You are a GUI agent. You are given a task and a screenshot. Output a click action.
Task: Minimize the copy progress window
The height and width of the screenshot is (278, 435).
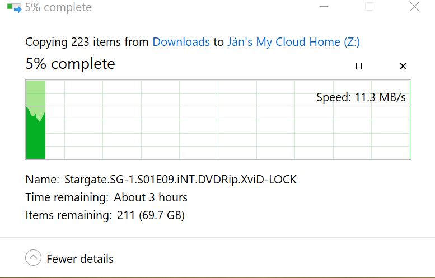pyautogui.click(x=324, y=6)
